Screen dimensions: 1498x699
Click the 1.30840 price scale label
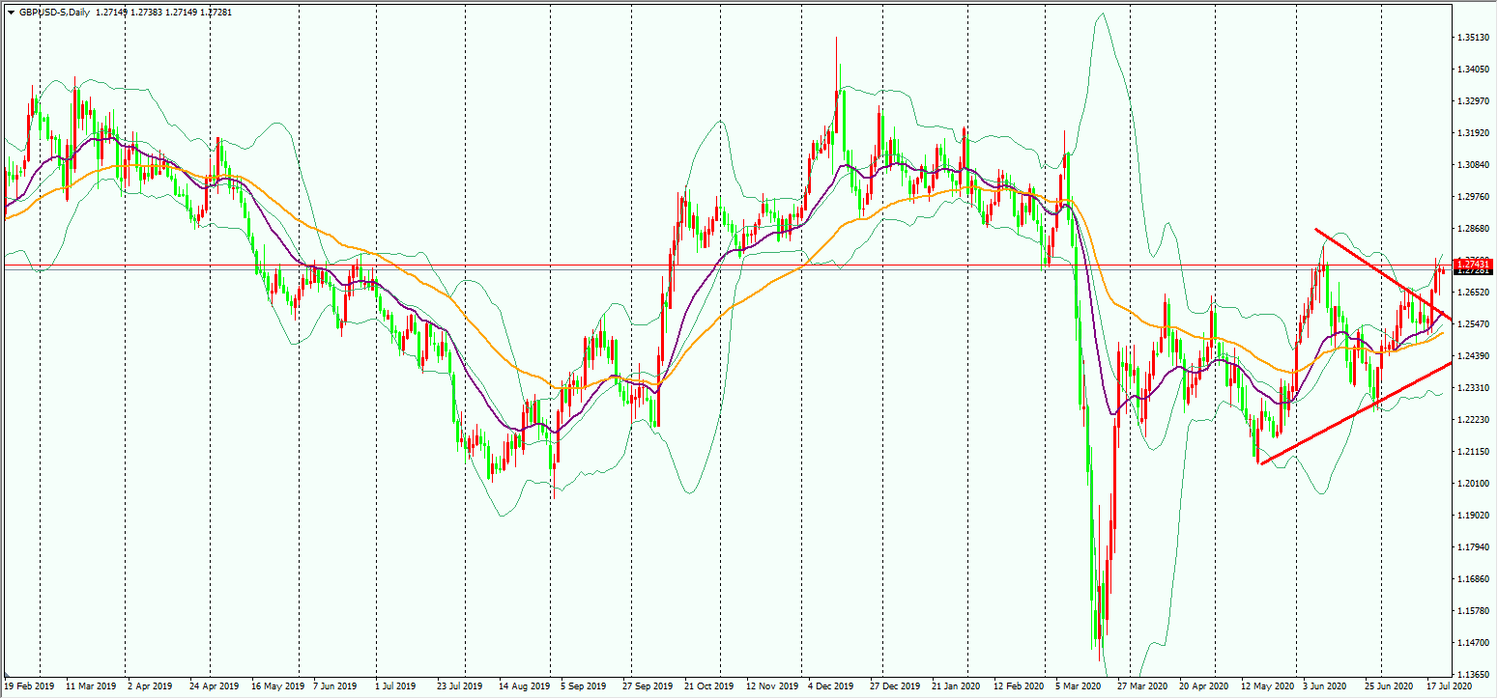click(1472, 165)
